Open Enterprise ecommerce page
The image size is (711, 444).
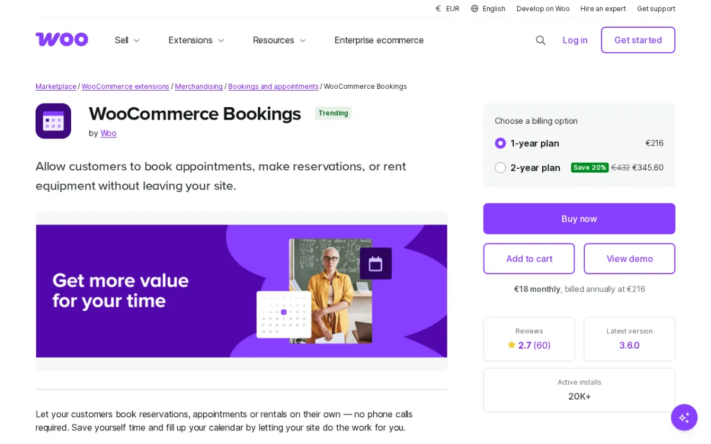(379, 40)
